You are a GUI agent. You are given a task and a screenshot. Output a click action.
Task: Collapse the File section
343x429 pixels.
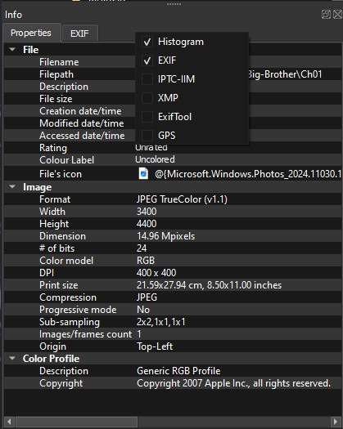pyautogui.click(x=12, y=50)
